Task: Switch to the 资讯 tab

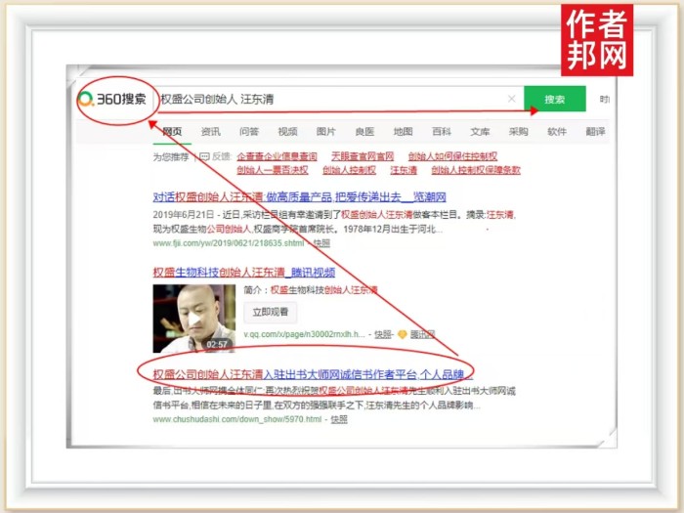Action: click(x=210, y=132)
